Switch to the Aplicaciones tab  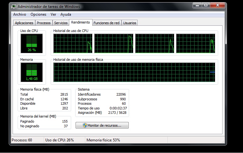pos(24,23)
